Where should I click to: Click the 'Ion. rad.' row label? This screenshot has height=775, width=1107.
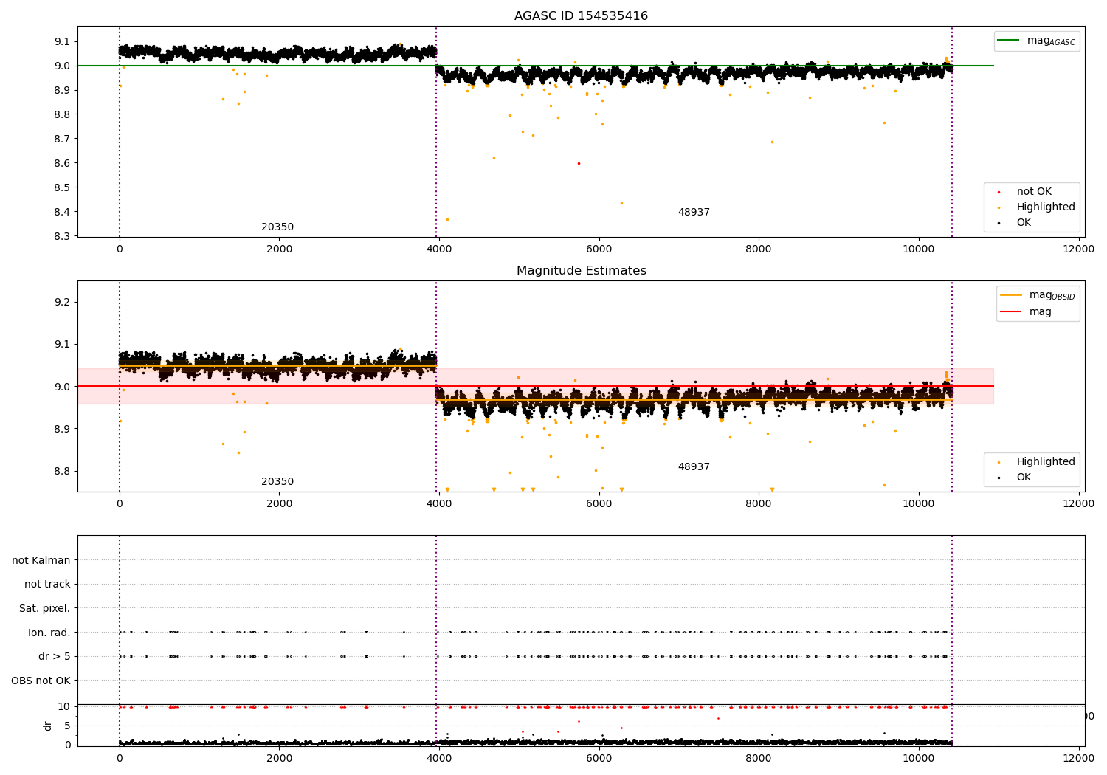[49, 633]
